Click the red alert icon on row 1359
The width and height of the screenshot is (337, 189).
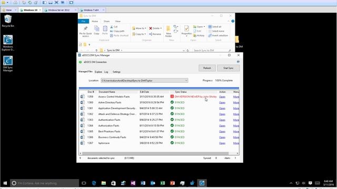(172, 97)
